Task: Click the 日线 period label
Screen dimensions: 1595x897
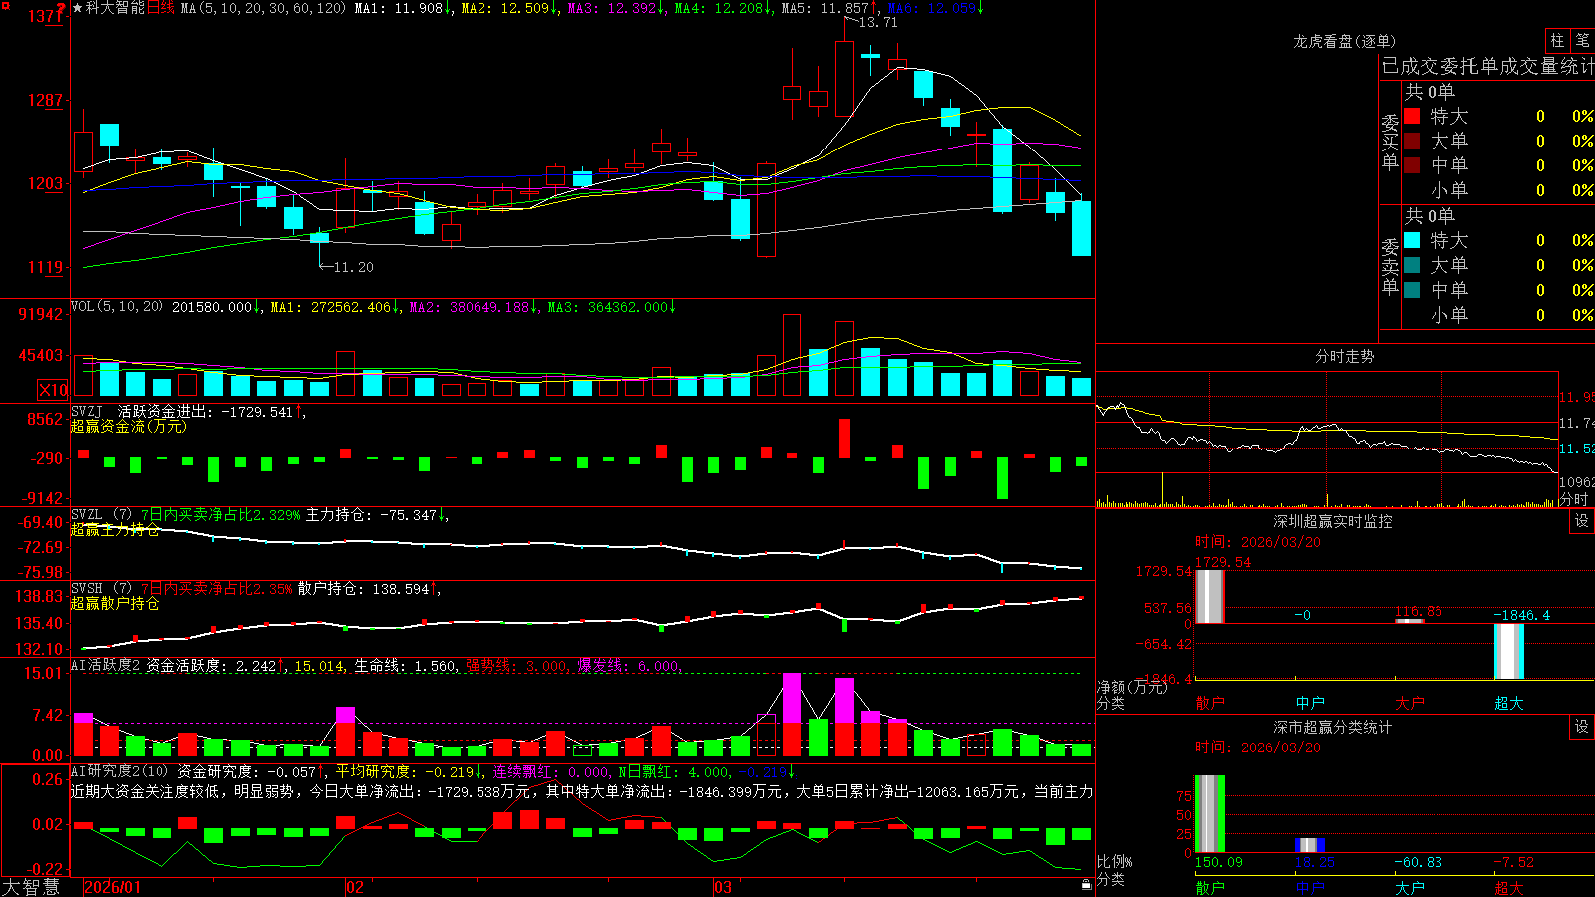Action: [x=160, y=8]
